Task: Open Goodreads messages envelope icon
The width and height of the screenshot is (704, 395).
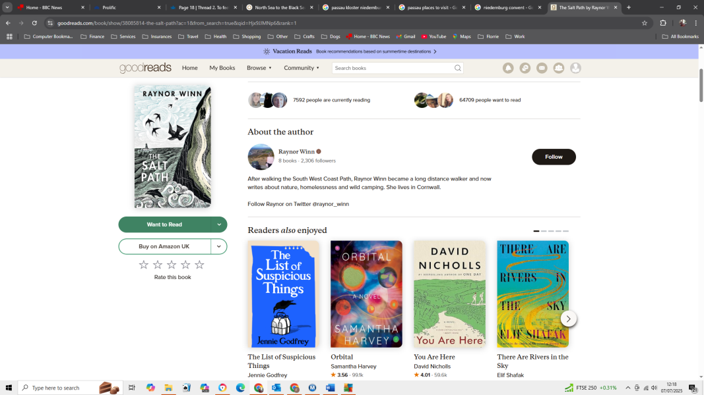Action: point(542,68)
